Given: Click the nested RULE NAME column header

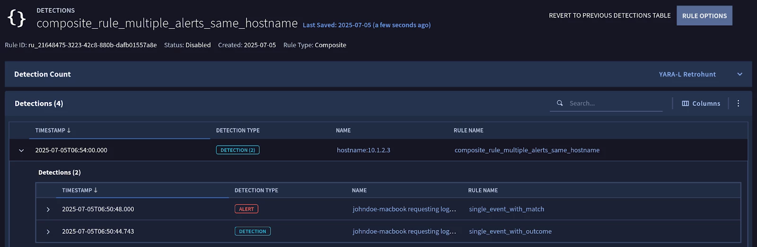Looking at the screenshot, I should pos(483,190).
